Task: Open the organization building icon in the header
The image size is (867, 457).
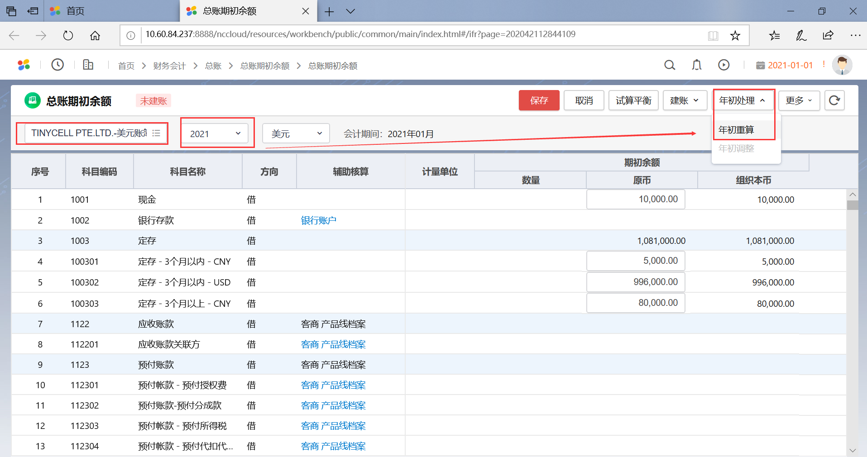Action: tap(88, 65)
